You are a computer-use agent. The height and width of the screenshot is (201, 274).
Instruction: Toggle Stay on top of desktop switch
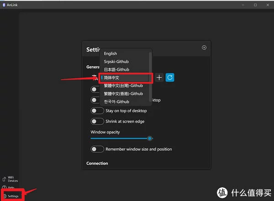point(97,111)
